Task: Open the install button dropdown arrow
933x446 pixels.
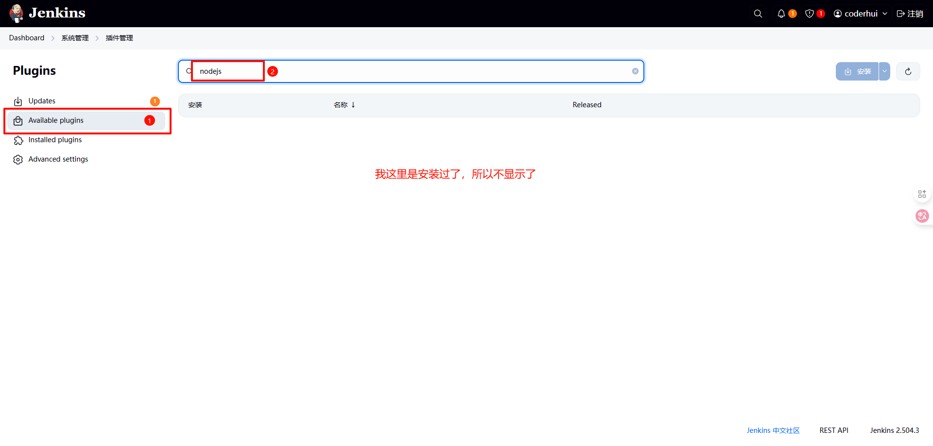Action: point(884,71)
